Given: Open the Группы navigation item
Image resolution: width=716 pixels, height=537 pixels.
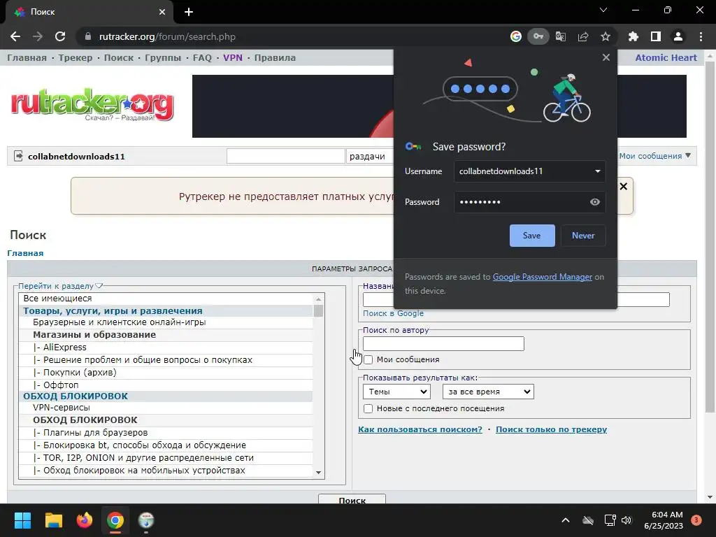Looking at the screenshot, I should [163, 57].
